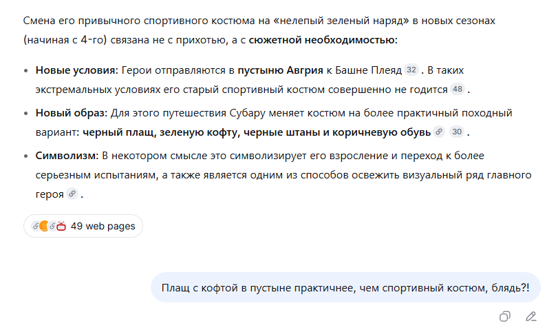Open citation badge 30
Viewport: 558px width, 330px height.
tap(457, 132)
